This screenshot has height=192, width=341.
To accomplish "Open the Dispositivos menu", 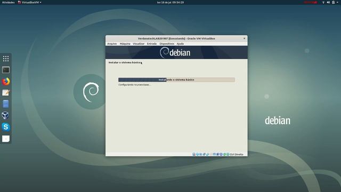I will point(167,44).
